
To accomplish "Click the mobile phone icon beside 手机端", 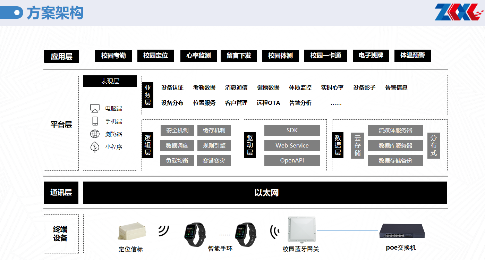I will [x=95, y=121].
